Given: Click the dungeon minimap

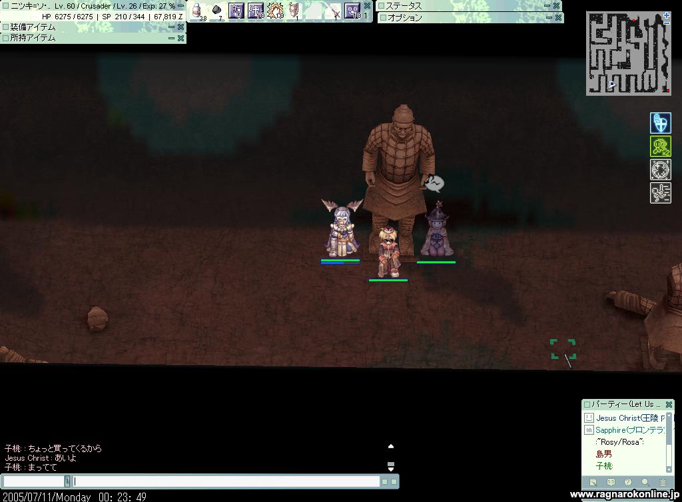Looking at the screenshot, I should pyautogui.click(x=629, y=53).
